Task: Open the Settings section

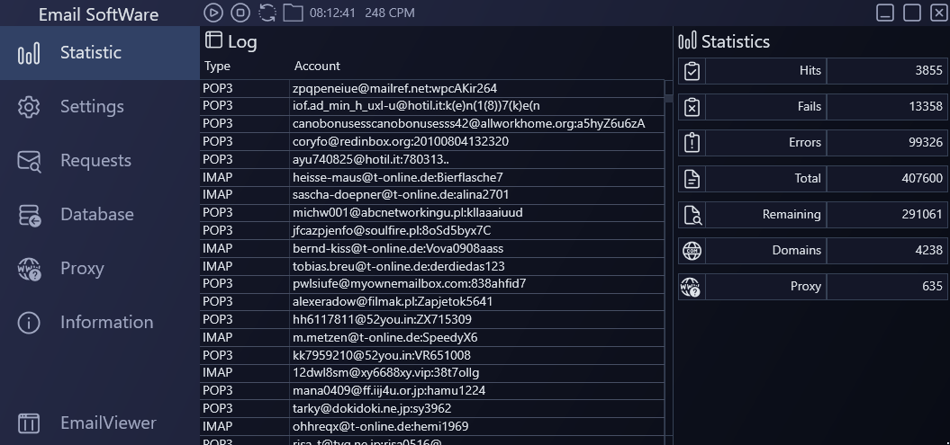Action: click(91, 107)
